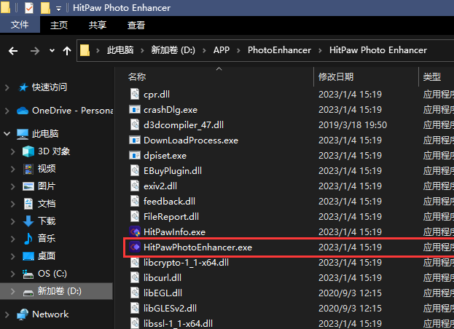This screenshot has width=454, height=329.
Task: Select the 桌面 folder in sidebar
Action: pyautogui.click(x=47, y=256)
